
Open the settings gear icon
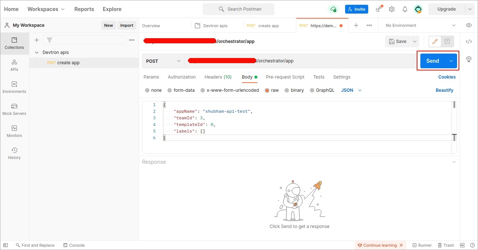pos(392,9)
